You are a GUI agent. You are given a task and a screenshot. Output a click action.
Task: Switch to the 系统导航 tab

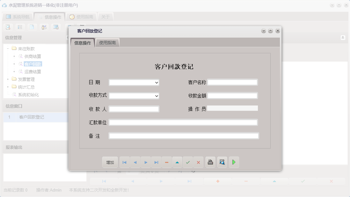point(18,17)
